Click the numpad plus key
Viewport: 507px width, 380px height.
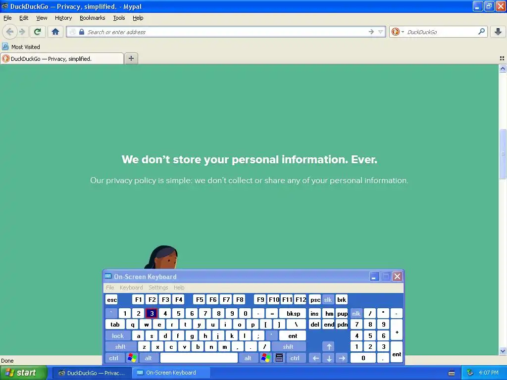tap(397, 330)
